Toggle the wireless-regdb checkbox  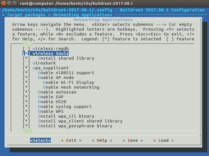[x=26, y=49]
